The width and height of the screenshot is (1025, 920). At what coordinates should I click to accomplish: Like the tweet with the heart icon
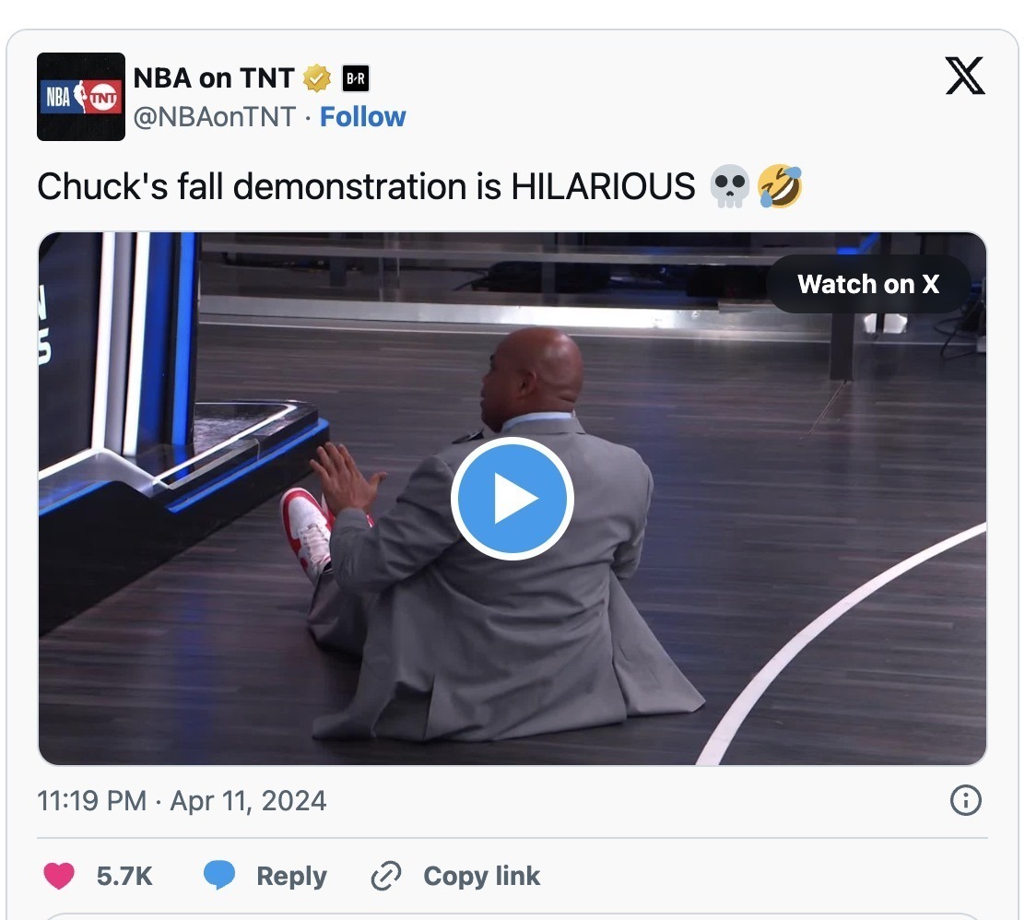tap(59, 876)
